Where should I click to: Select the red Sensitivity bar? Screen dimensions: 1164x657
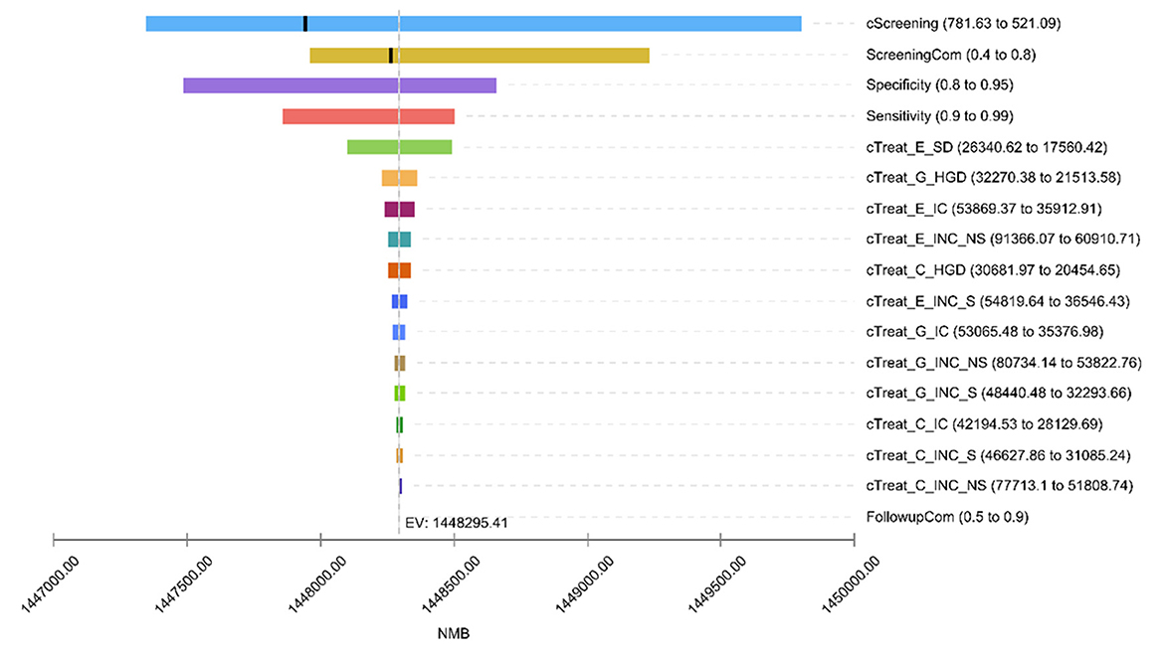[368, 116]
